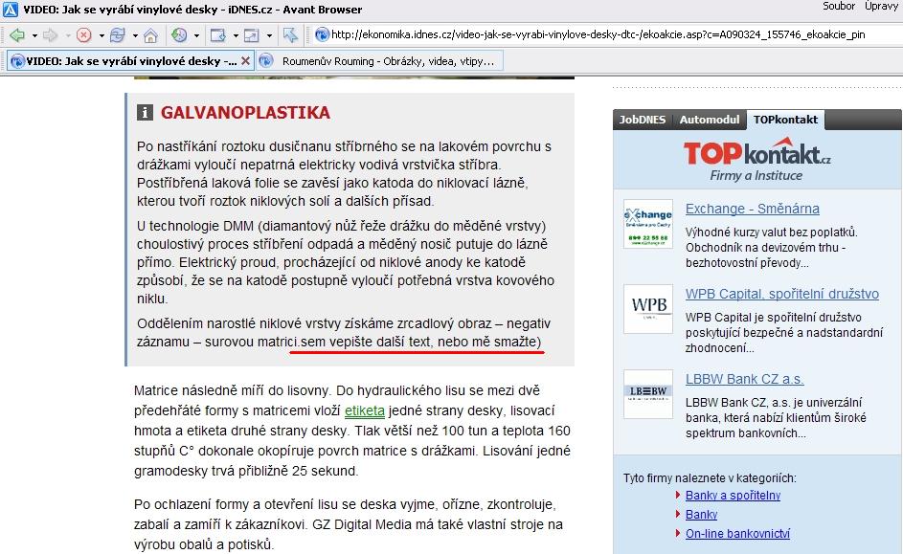Open the Úpravy menu
Screen dimensions: 903x554
point(881,6)
